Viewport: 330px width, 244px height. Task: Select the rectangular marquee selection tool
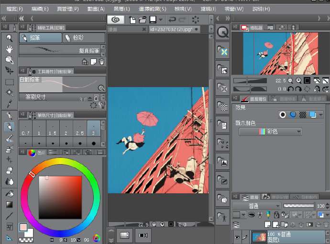click(9, 82)
